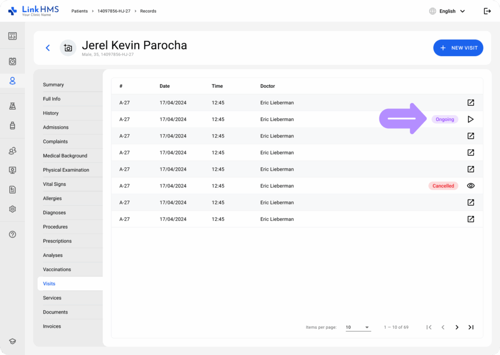The image size is (500, 355).
Task: Go to the next page of visits
Action: [457, 327]
